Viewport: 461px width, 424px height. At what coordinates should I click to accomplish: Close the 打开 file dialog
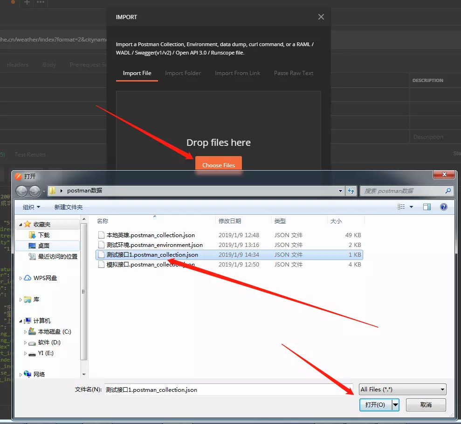tap(445, 174)
